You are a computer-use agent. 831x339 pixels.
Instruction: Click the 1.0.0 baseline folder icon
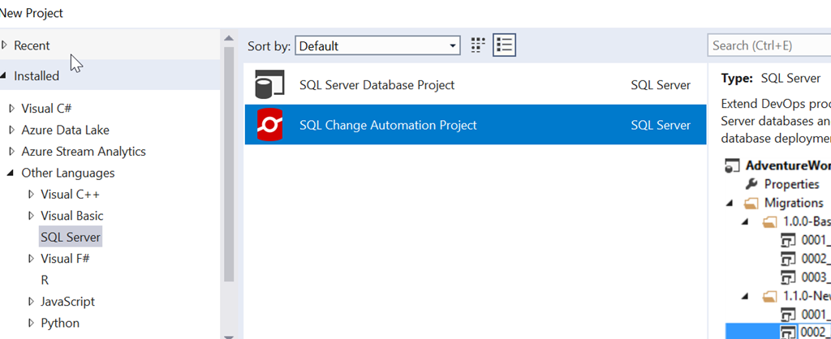(769, 221)
